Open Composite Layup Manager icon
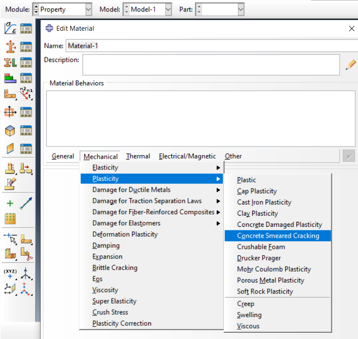The width and height of the screenshot is (358, 339). (26, 78)
